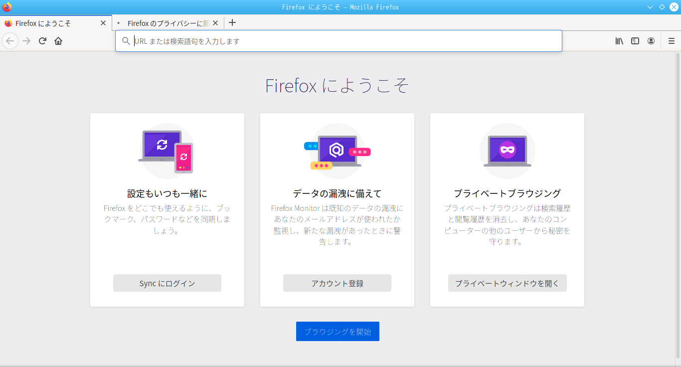Open the Library bookshelf icon
Viewport: 681px width, 367px height.
(619, 41)
